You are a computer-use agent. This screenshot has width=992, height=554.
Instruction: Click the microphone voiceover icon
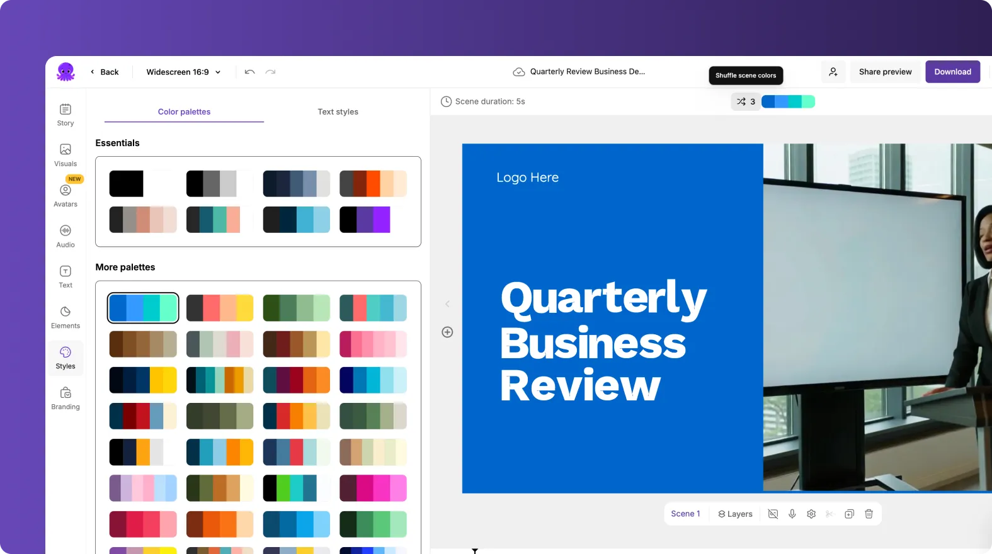tap(792, 514)
